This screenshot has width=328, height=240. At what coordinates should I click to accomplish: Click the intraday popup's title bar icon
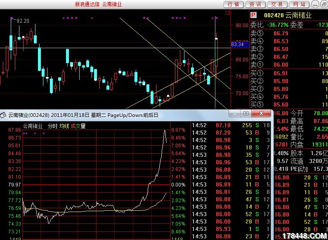click(3, 115)
